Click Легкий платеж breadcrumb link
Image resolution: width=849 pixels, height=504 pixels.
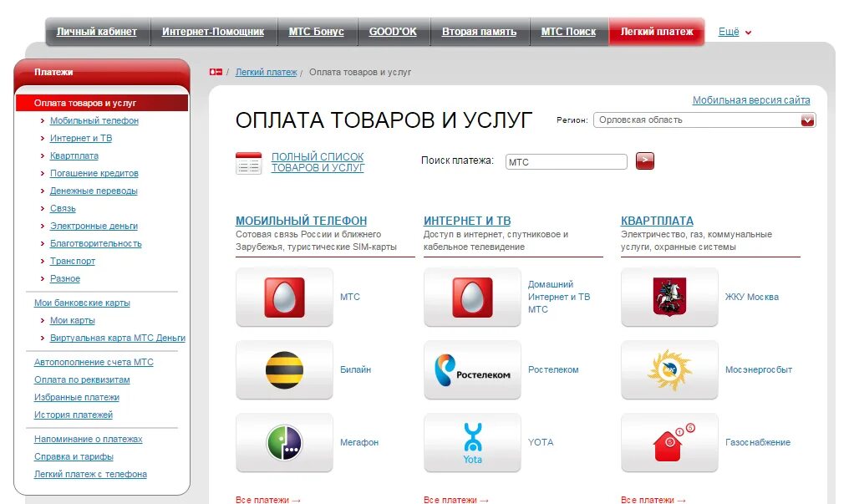(266, 72)
